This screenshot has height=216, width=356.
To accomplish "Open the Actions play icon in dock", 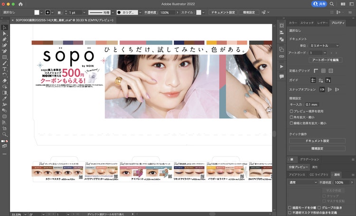I will pyautogui.click(x=281, y=66).
